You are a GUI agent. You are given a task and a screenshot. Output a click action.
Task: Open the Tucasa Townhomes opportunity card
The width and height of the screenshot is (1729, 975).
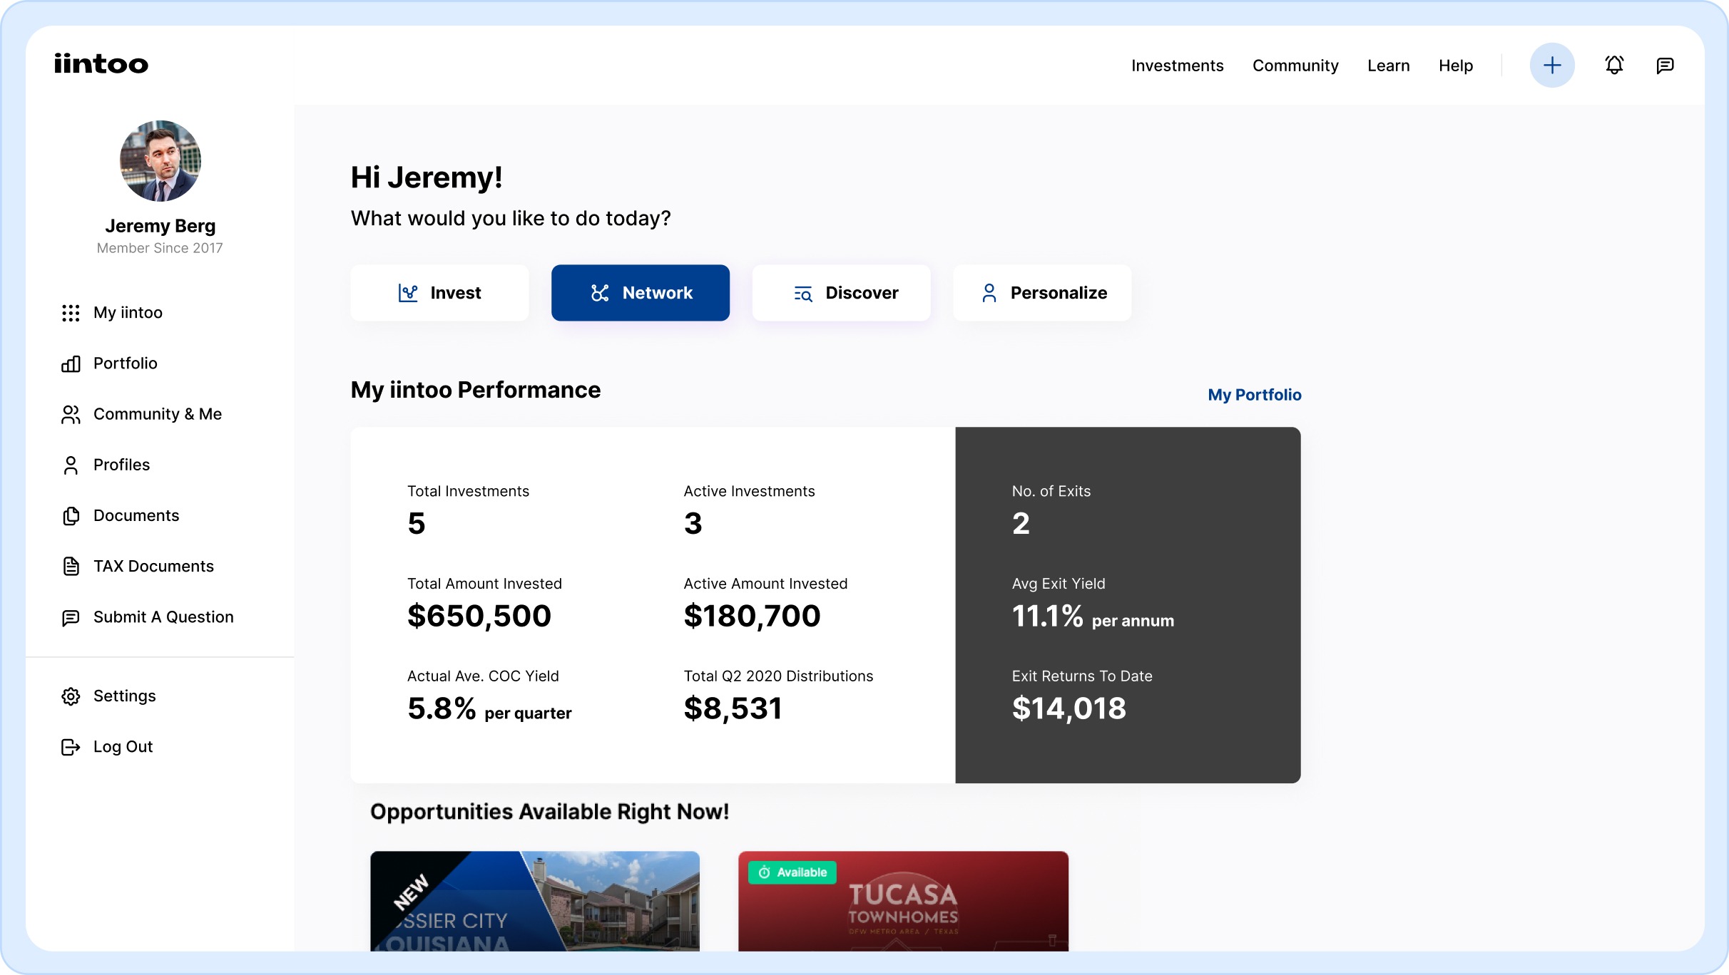903,902
